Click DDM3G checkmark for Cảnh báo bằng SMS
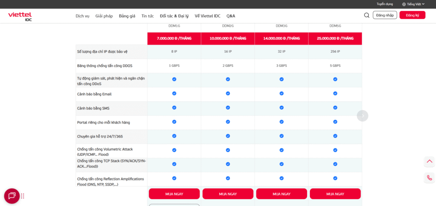This screenshot has width=436, height=206. pos(281,107)
